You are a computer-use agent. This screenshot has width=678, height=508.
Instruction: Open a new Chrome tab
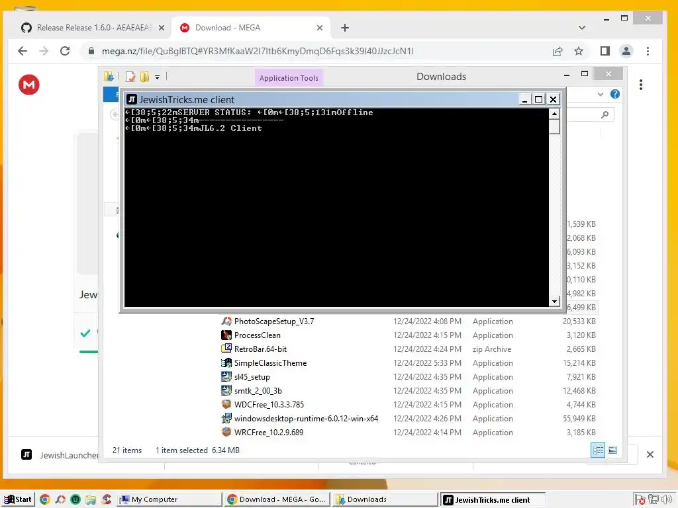(344, 28)
